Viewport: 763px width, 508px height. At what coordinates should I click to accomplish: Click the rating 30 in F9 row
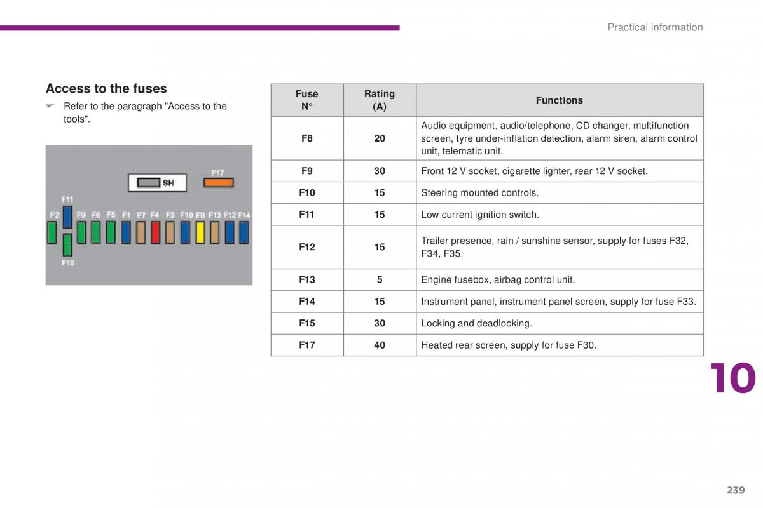[x=380, y=171]
